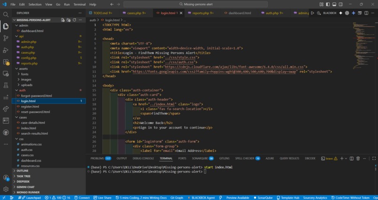Click the New File icon in Explorer header

click(x=63, y=20)
